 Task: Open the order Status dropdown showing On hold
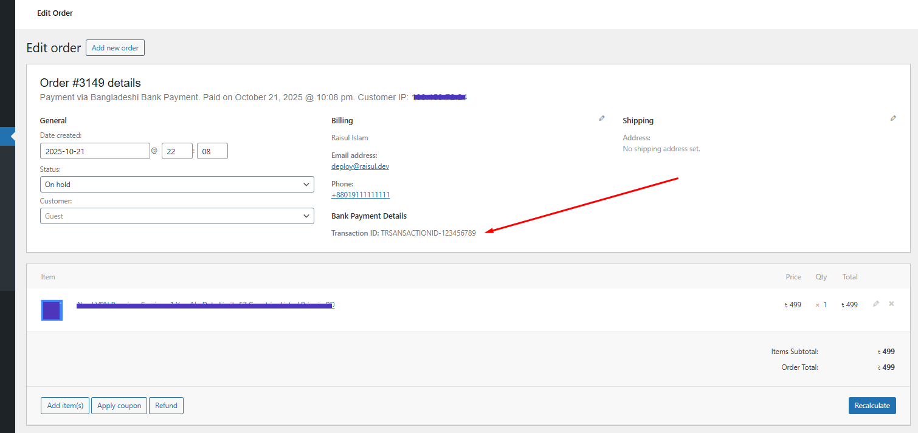pos(177,184)
